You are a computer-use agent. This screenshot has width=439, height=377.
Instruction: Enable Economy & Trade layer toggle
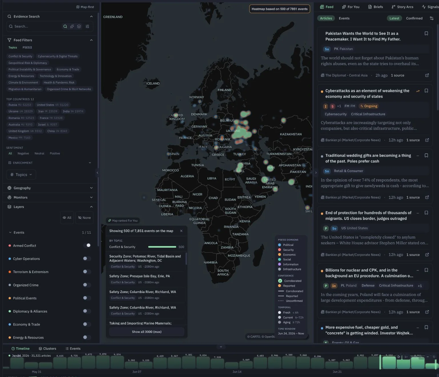click(87, 324)
